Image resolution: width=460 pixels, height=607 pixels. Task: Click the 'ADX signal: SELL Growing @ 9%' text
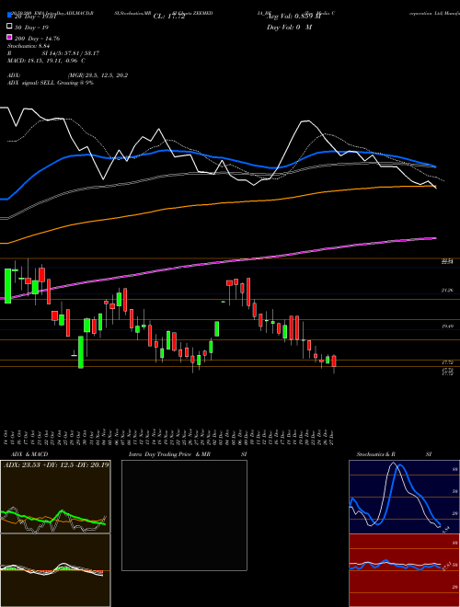tap(51, 83)
